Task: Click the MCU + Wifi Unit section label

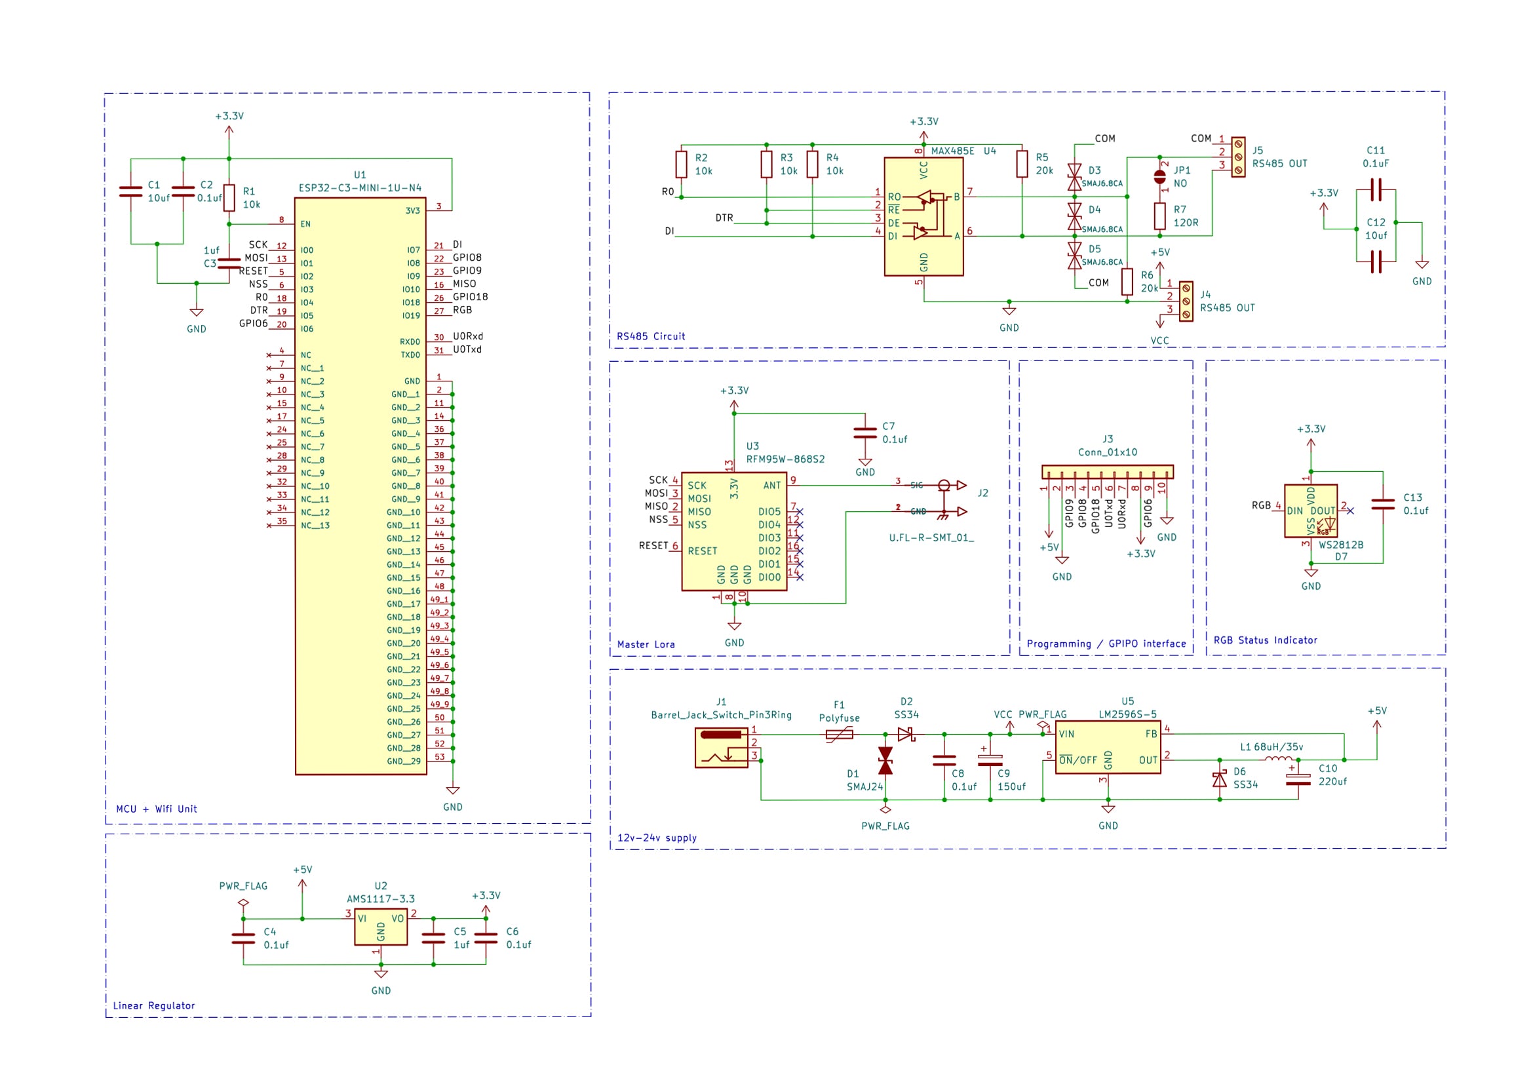Action: (155, 808)
